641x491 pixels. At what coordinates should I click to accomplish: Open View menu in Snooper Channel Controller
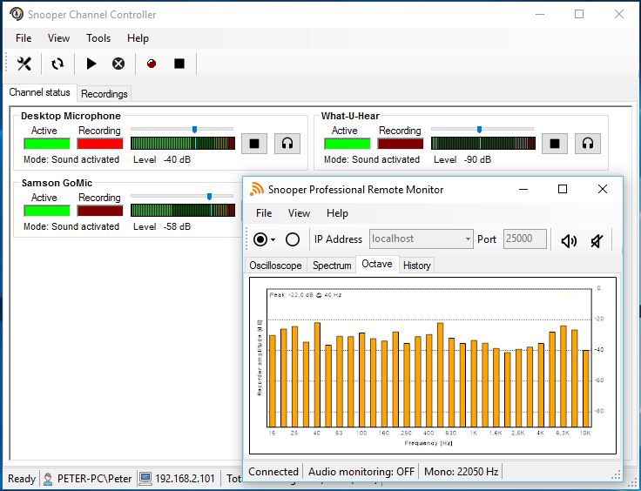pos(58,38)
